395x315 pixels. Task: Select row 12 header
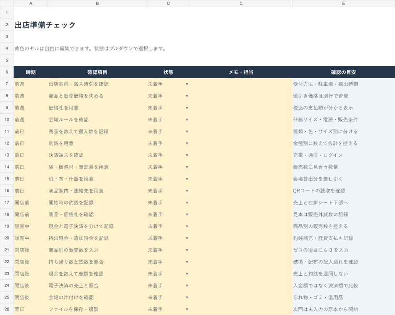point(7,143)
